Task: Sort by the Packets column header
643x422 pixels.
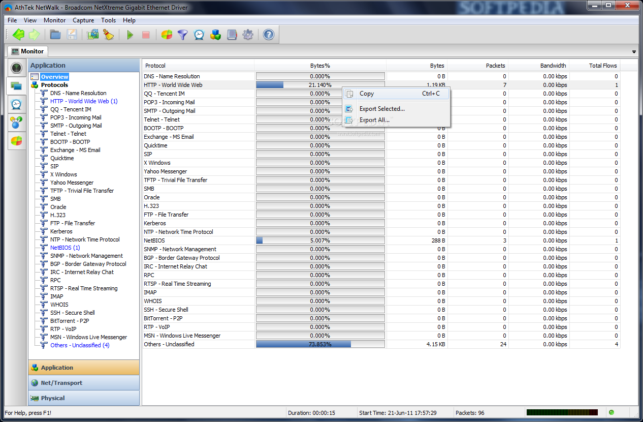Action: point(477,66)
